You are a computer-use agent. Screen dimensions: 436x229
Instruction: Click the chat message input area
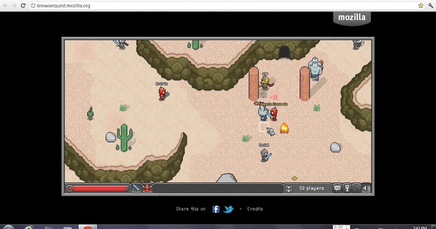tap(218, 188)
